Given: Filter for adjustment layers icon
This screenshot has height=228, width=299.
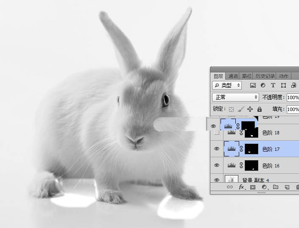Looking at the screenshot, I should (x=263, y=86).
